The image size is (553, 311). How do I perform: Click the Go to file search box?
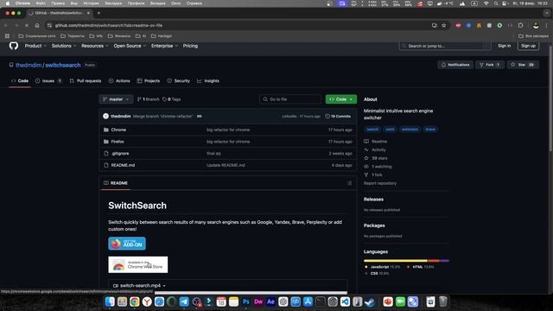(x=290, y=99)
